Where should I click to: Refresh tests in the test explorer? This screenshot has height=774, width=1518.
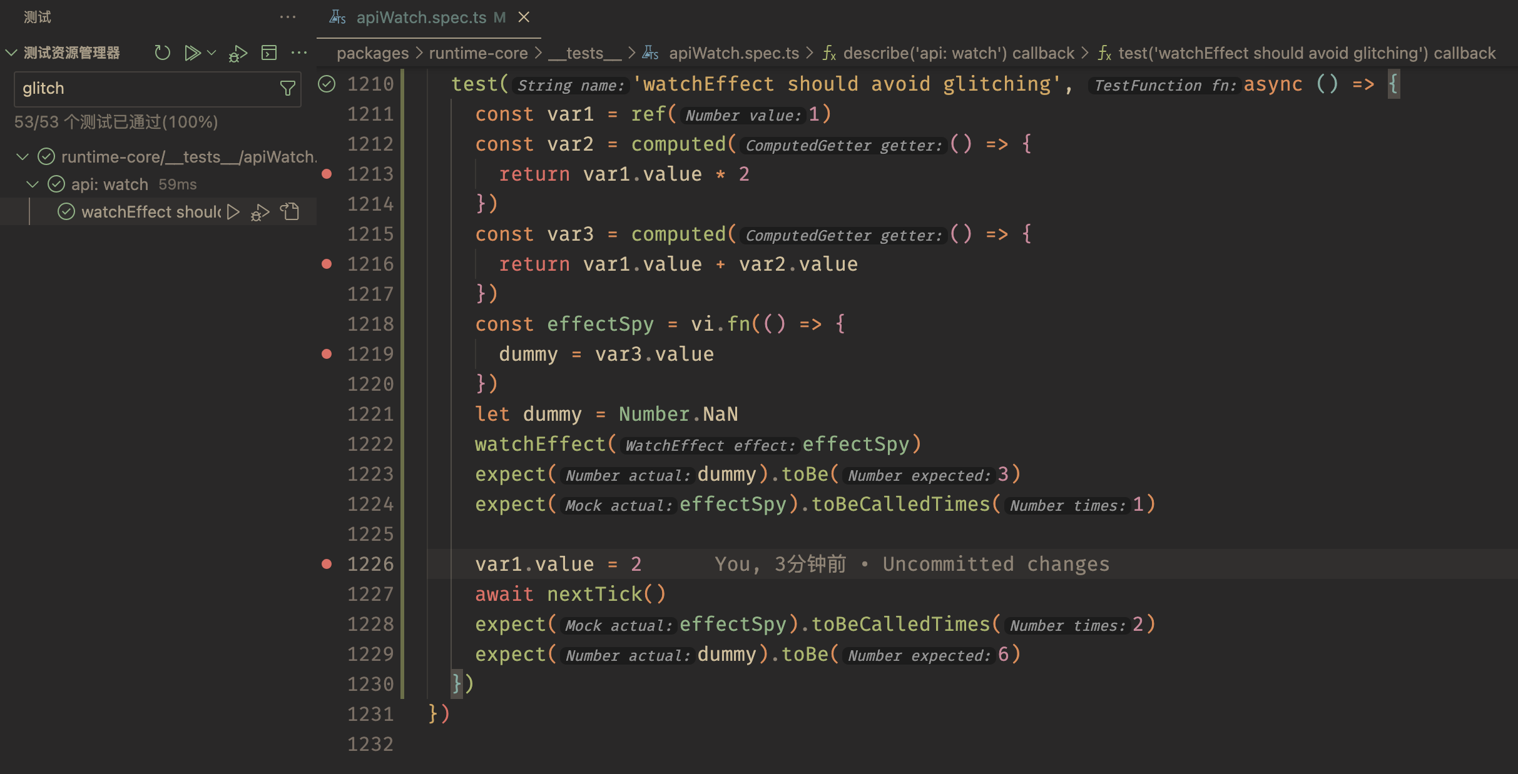[162, 53]
